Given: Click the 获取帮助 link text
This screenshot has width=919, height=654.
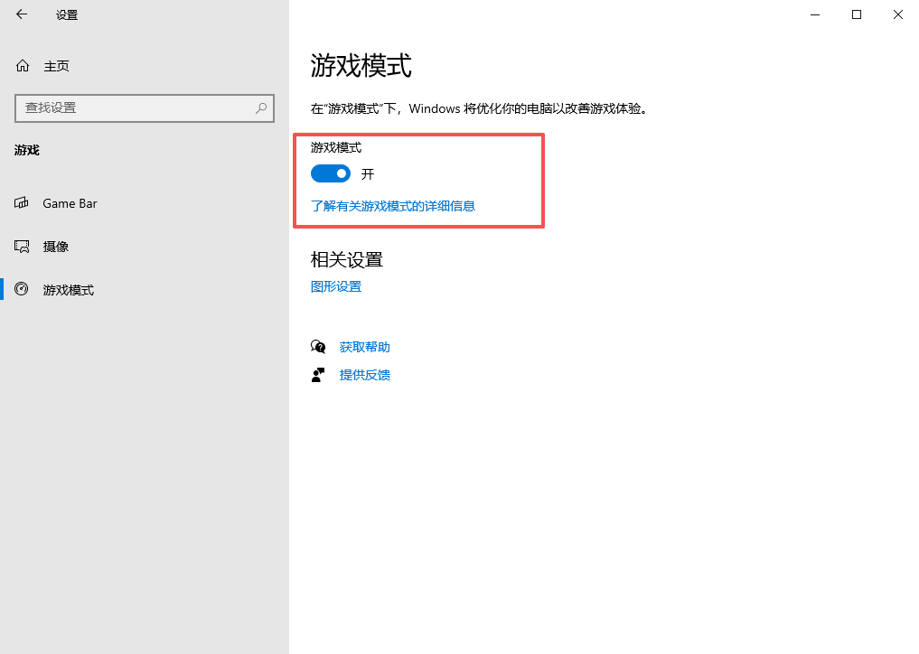Looking at the screenshot, I should [x=365, y=347].
